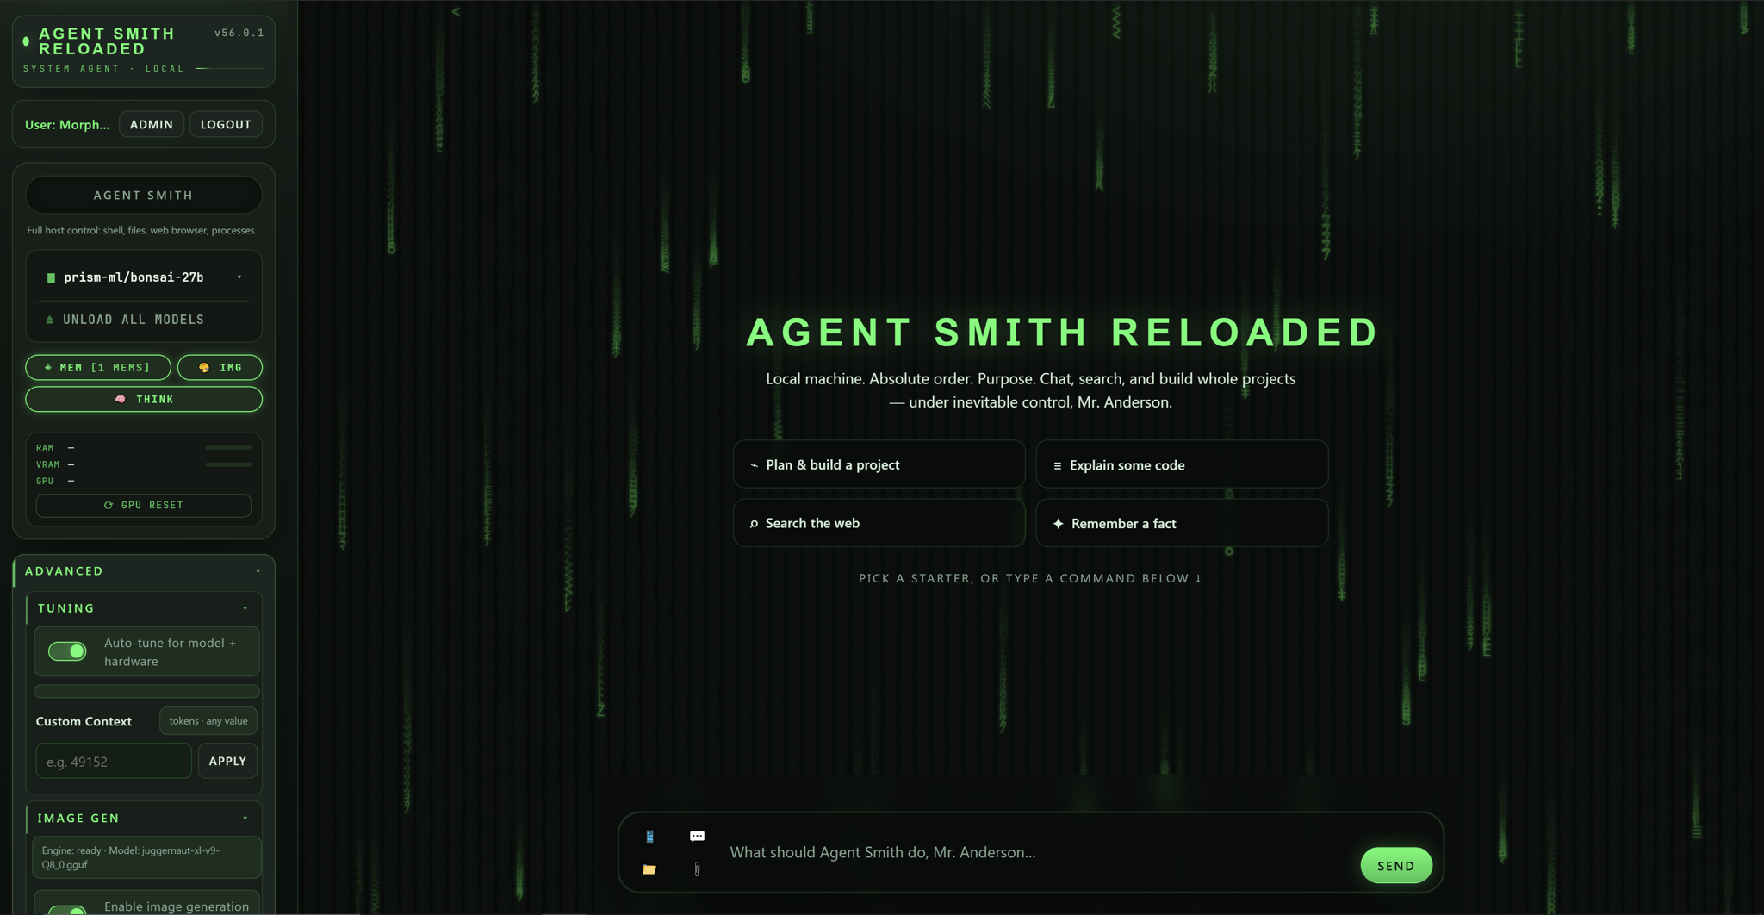The image size is (1764, 915).
Task: Click the LOGOUT button
Action: tap(226, 124)
